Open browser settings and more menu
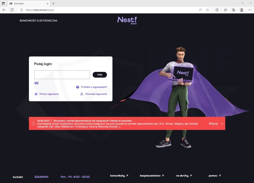This screenshot has width=254, height=183. click(x=250, y=10)
